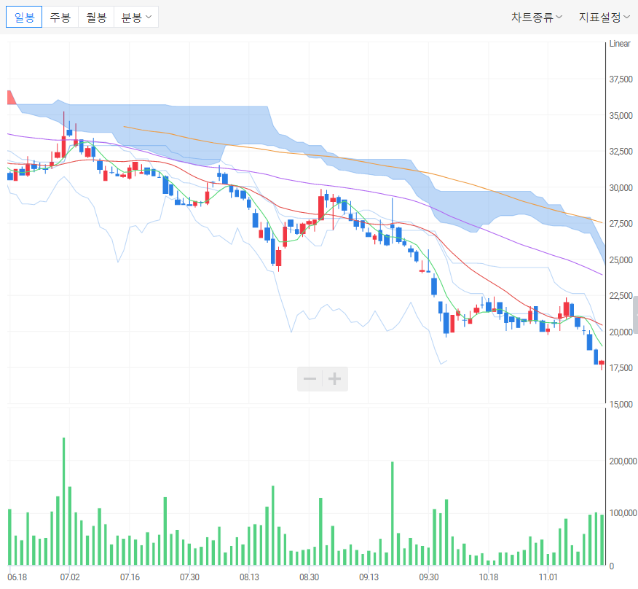638x589 pixels.
Task: Click the 07.02 date label on axis
Action: [x=70, y=577]
